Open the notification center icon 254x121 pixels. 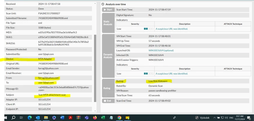249,118
